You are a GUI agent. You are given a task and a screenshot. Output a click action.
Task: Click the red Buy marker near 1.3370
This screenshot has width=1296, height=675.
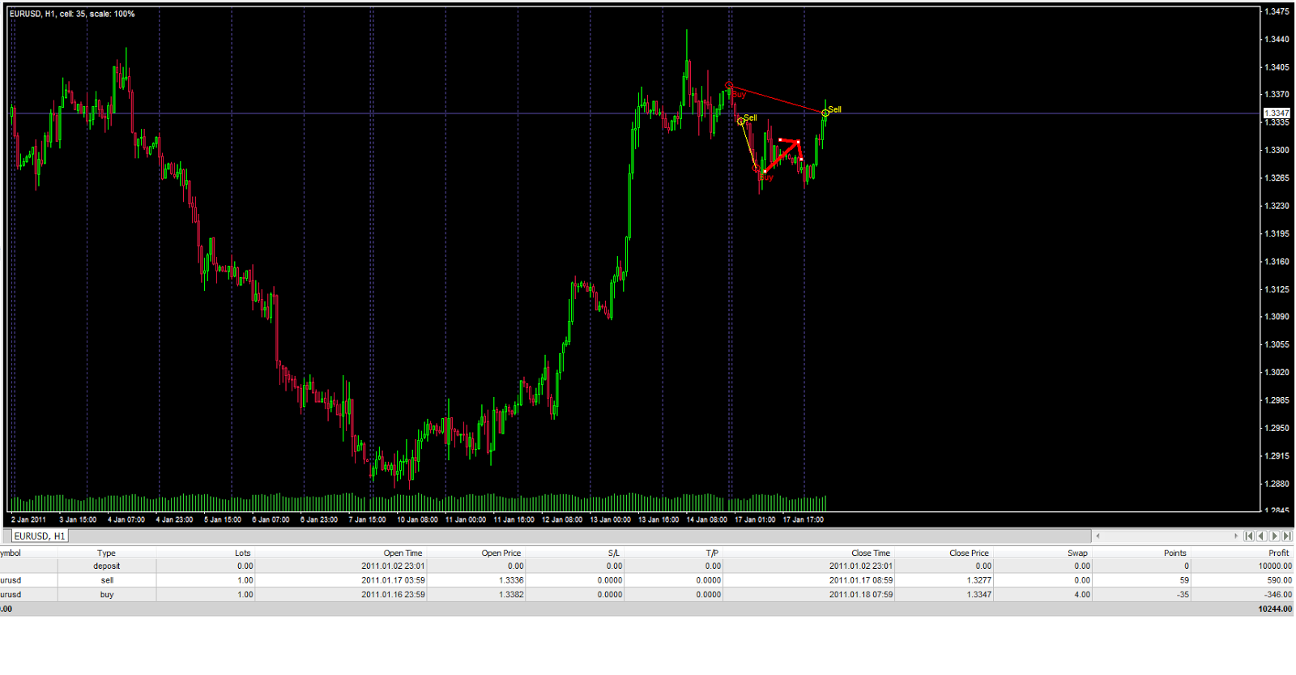tap(739, 95)
